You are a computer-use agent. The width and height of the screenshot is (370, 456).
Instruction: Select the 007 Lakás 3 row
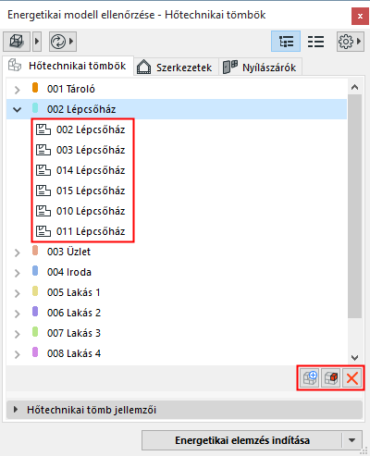click(177, 333)
